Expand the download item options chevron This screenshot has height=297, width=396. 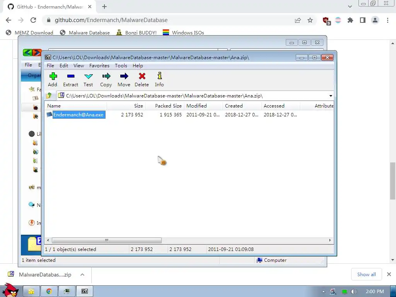(82, 275)
